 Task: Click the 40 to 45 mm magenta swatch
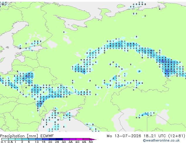coord(80,139)
